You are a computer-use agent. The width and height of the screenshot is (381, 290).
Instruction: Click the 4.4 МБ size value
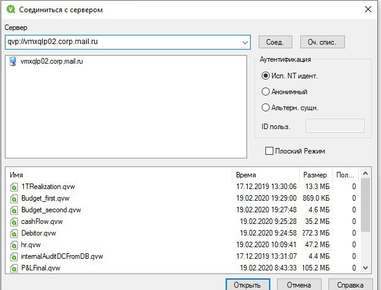pyautogui.click(x=319, y=256)
